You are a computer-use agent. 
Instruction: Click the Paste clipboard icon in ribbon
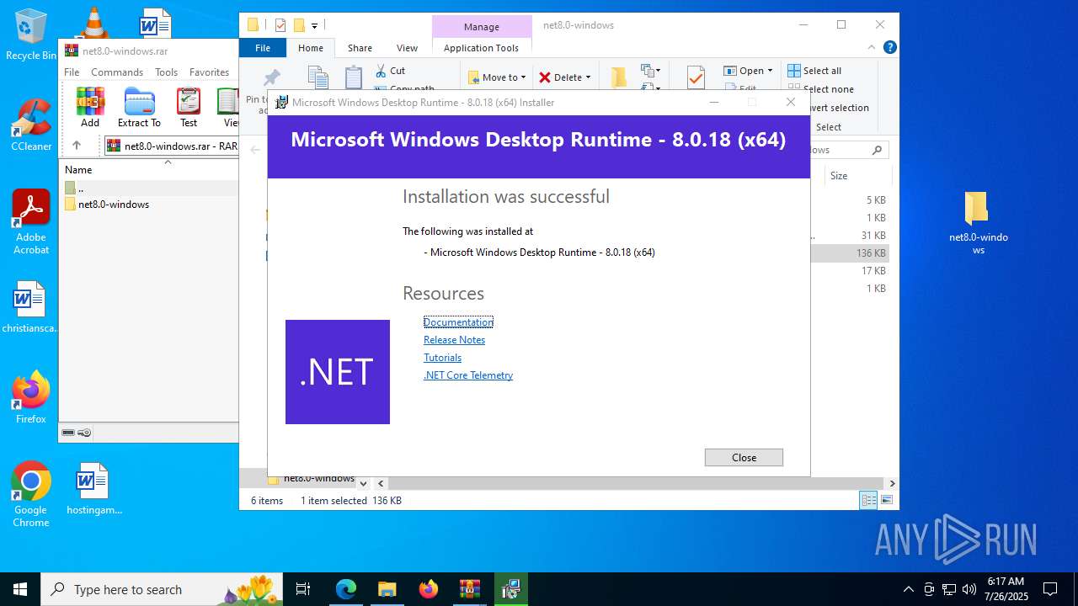pos(354,77)
